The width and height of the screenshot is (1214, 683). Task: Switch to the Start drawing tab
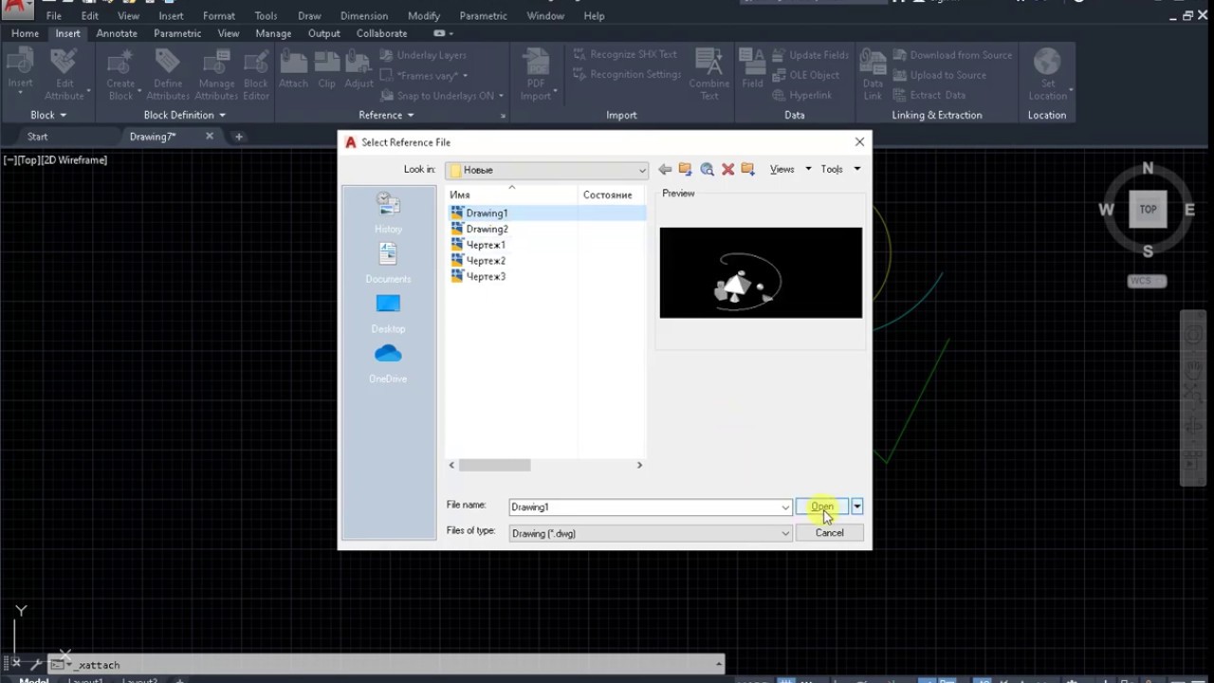(x=37, y=137)
